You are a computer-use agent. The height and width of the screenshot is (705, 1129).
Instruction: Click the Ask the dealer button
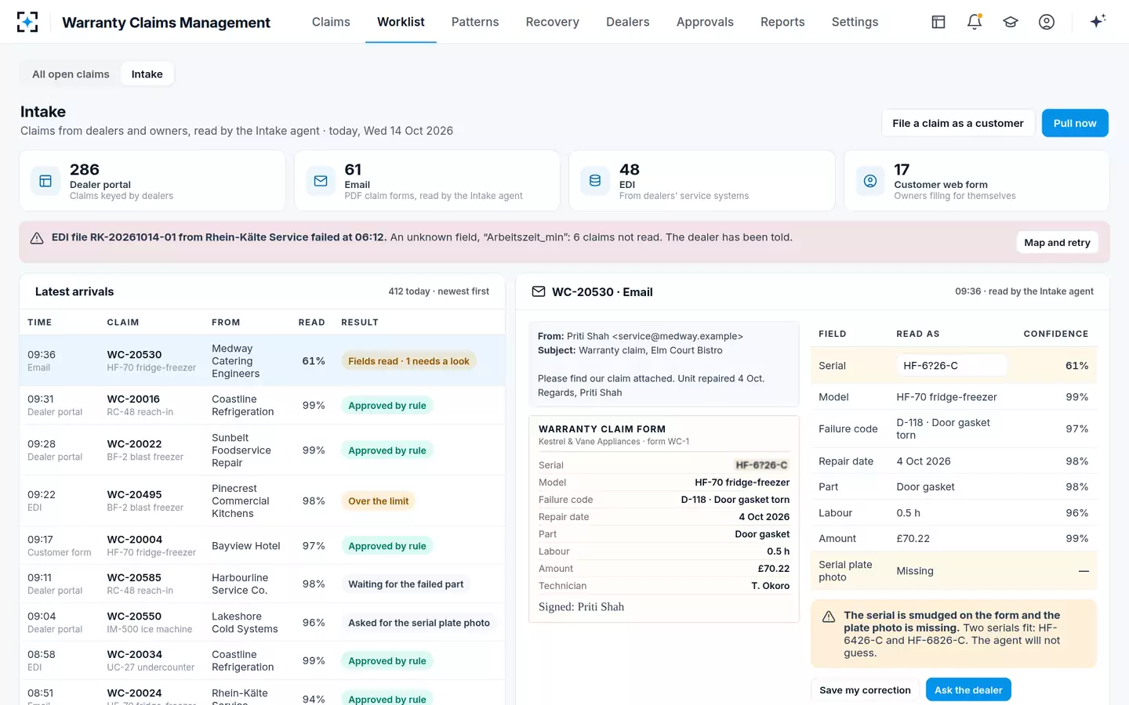968,690
